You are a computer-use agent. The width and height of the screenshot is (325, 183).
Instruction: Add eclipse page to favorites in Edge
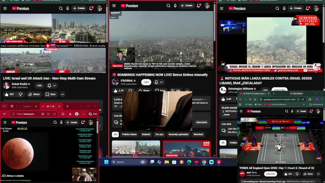pyautogui.click(x=54, y=114)
